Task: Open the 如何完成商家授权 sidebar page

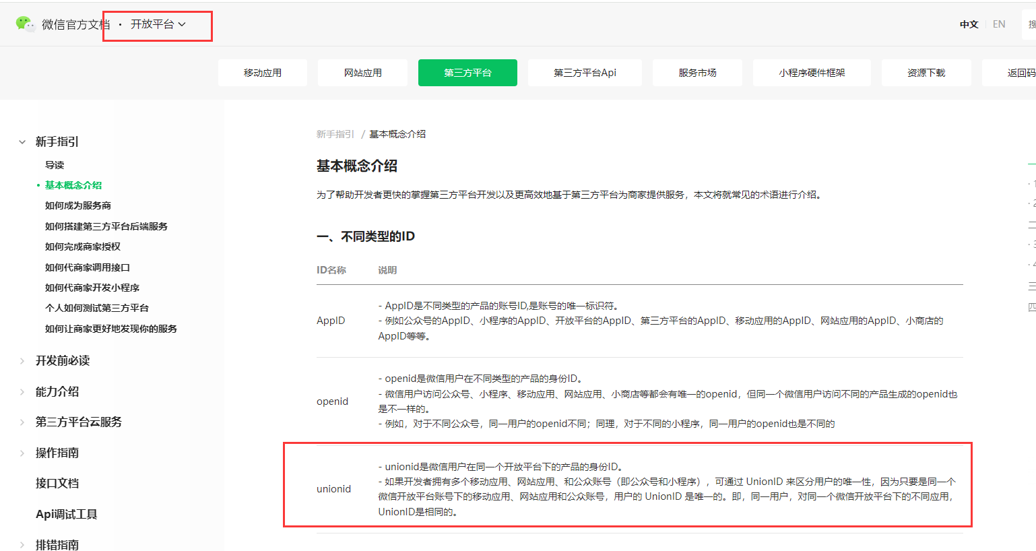Action: [83, 247]
